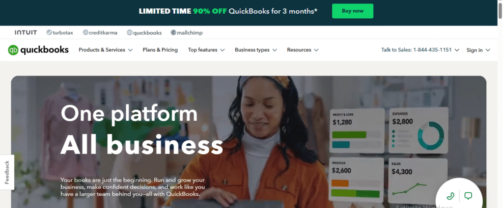503x208 pixels.
Task: Click the Sales line chart card
Action: [x=418, y=181]
